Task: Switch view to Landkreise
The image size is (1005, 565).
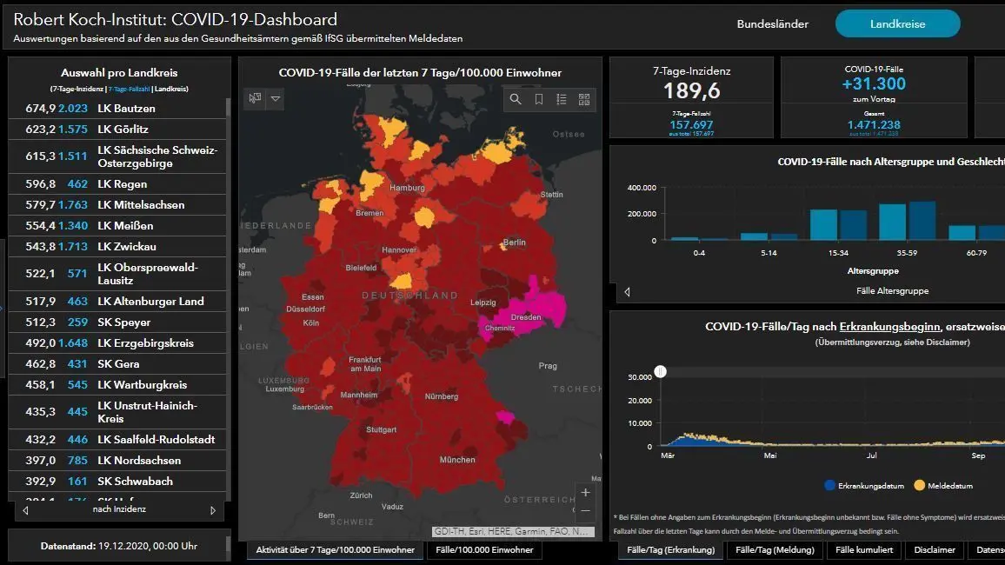Action: [x=897, y=23]
